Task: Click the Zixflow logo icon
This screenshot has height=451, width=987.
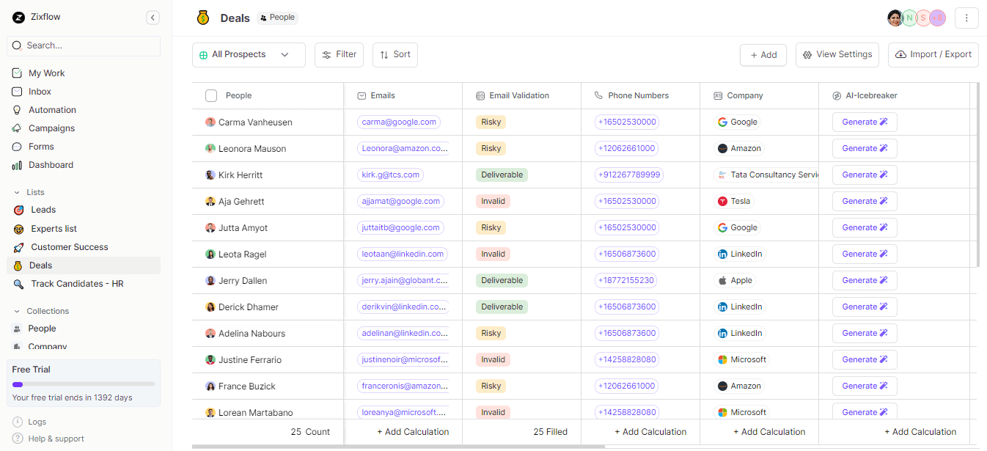Action: pos(18,16)
